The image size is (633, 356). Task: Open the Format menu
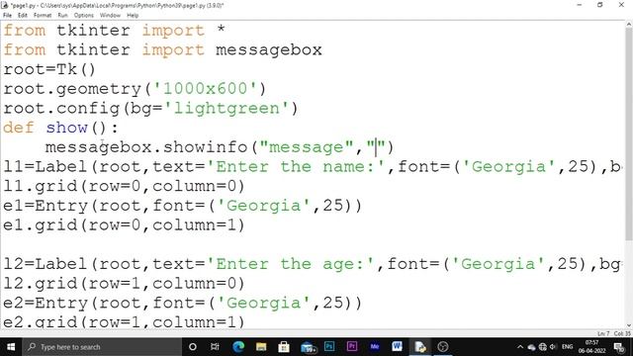coord(43,16)
